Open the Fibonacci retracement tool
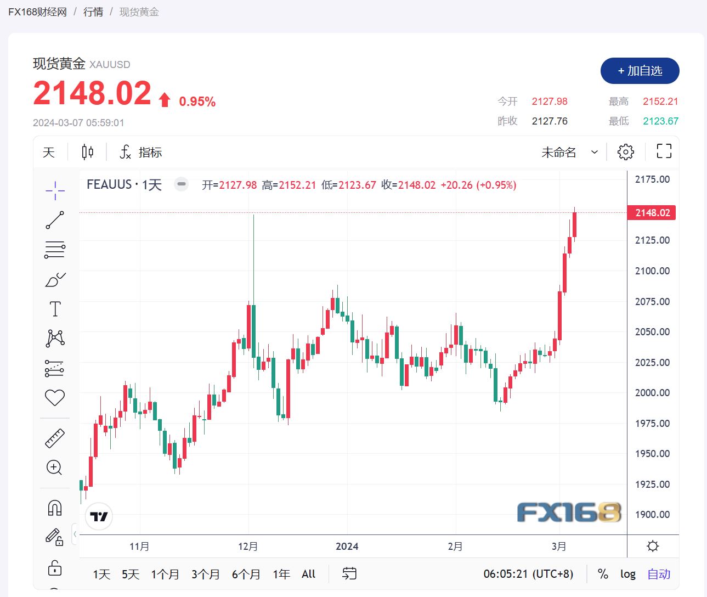This screenshot has width=707, height=597. pos(55,250)
